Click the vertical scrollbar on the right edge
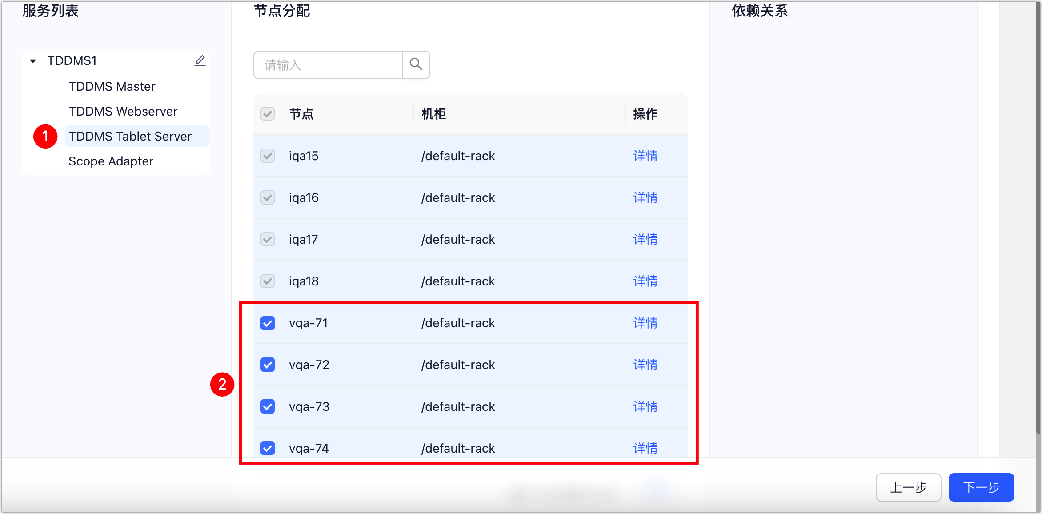 (x=1038, y=218)
